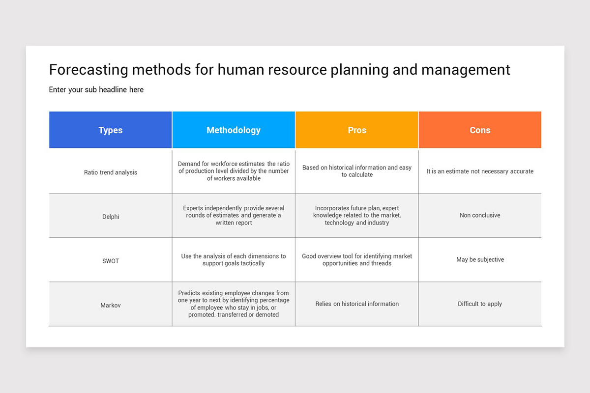Click the Delphi type cell
This screenshot has width=590, height=393.
click(110, 215)
